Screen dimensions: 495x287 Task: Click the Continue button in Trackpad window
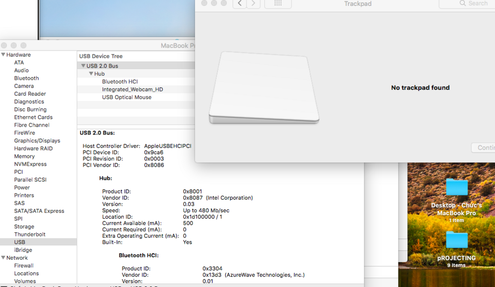[x=484, y=147]
